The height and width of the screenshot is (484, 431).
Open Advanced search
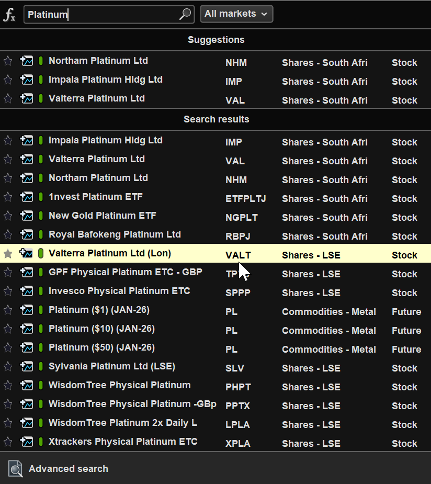click(x=69, y=469)
